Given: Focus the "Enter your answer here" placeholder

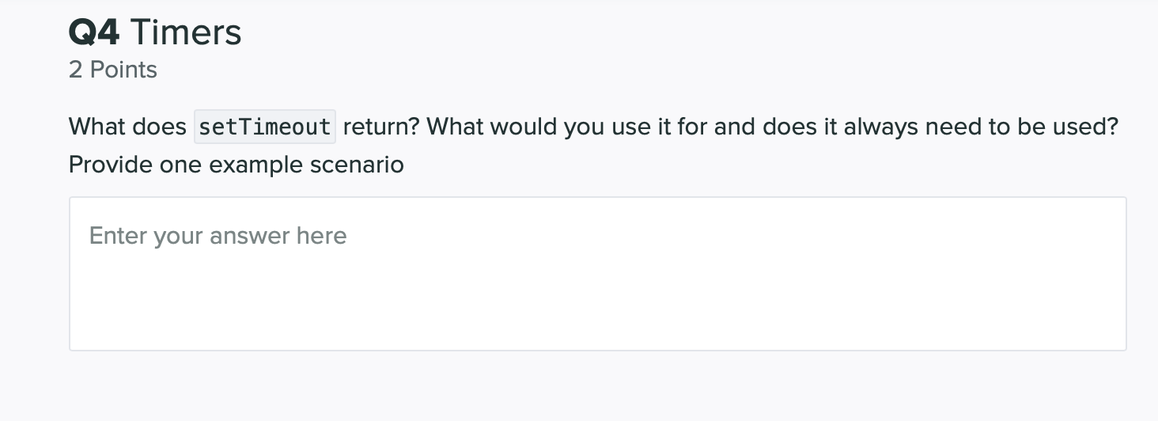Looking at the screenshot, I should pos(218,236).
